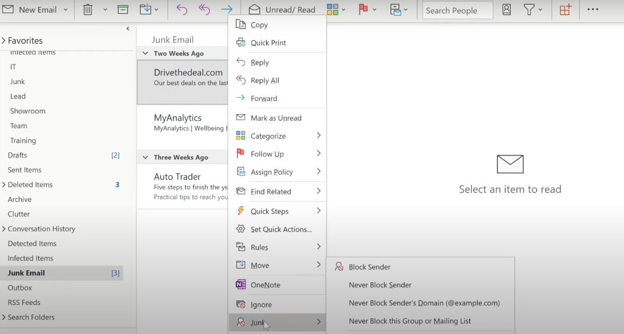Click the Categorize color squares toolbar icon

click(x=332, y=10)
